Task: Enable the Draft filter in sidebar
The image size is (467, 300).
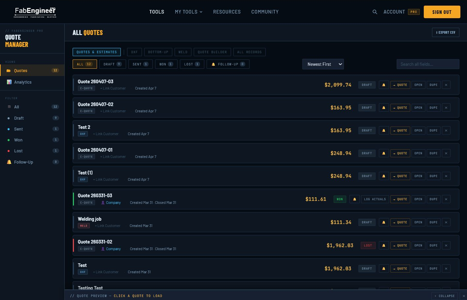Action: [x=19, y=118]
